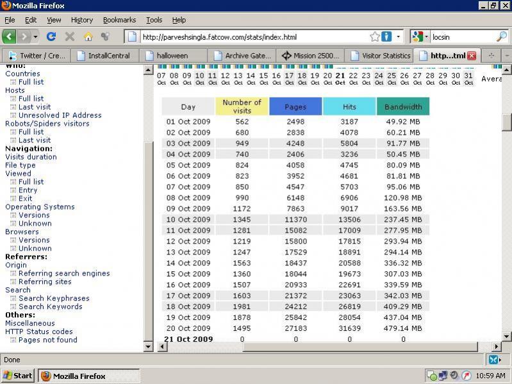512x384 pixels.
Task: Click the Forward navigation arrow
Action: point(24,37)
